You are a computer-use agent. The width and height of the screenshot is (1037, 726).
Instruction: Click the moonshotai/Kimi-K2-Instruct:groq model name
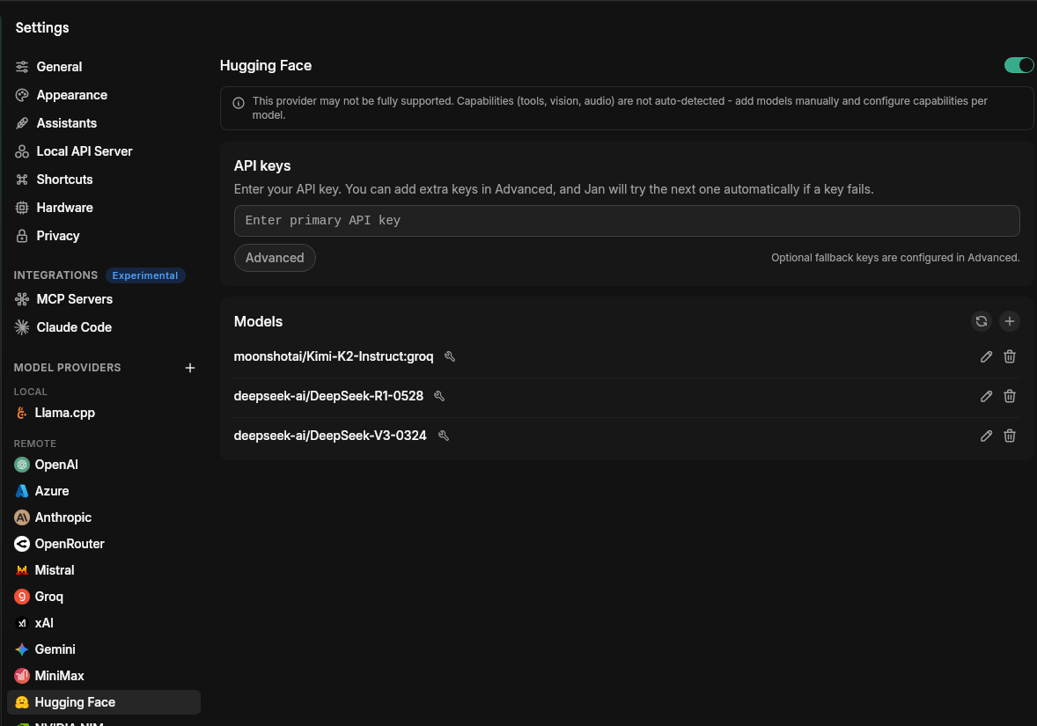[334, 356]
